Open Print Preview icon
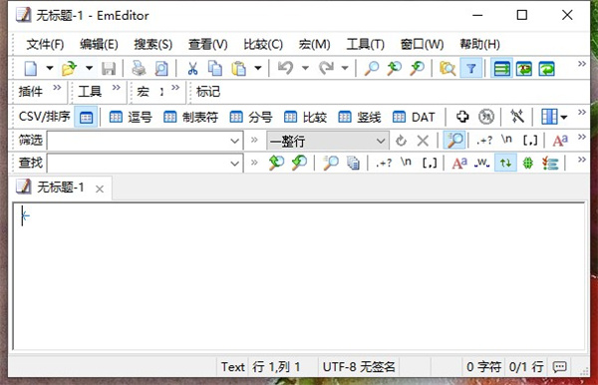This screenshot has height=385, width=598. pyautogui.click(x=161, y=69)
